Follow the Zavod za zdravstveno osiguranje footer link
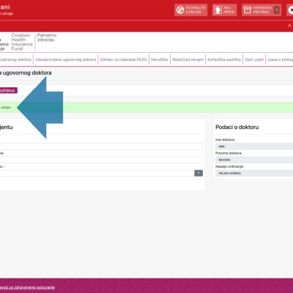Viewport: 293px width, 293px height. (x=27, y=287)
